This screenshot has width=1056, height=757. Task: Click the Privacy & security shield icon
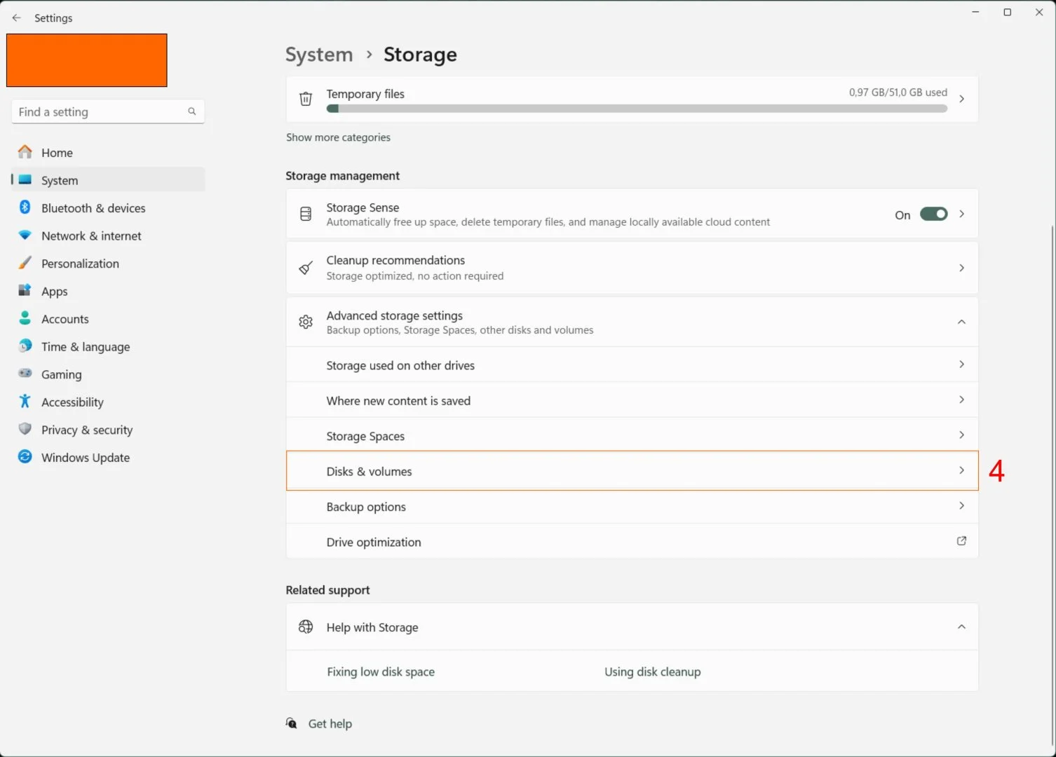[25, 429]
